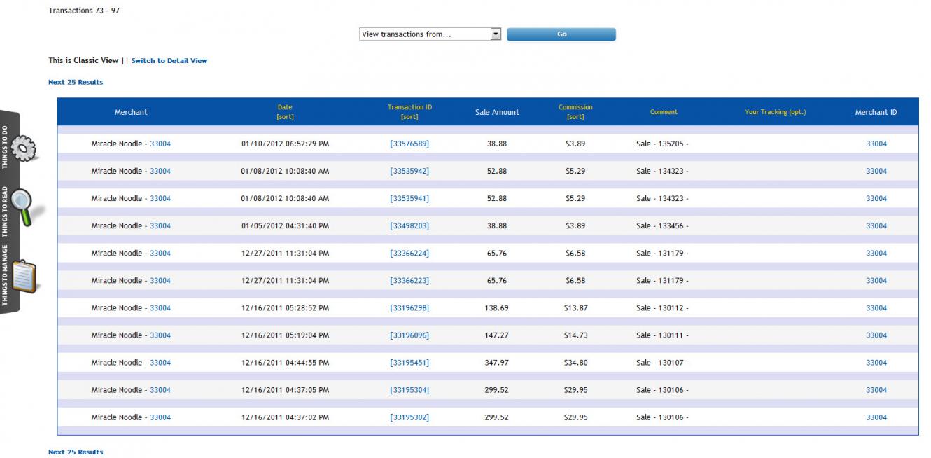Switch to Detail View

point(169,61)
